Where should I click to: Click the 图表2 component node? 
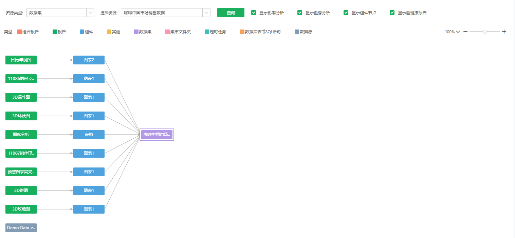coord(89,60)
